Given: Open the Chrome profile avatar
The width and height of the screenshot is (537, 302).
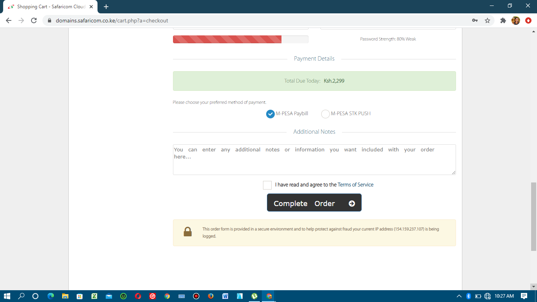Looking at the screenshot, I should pyautogui.click(x=516, y=20).
